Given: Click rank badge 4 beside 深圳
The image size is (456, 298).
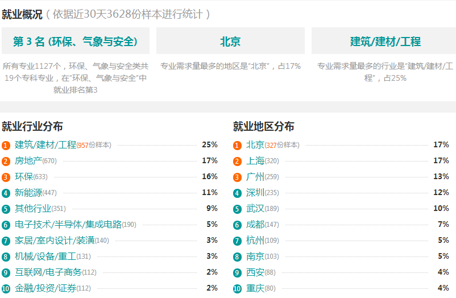Looking at the screenshot, I should click(237, 193).
